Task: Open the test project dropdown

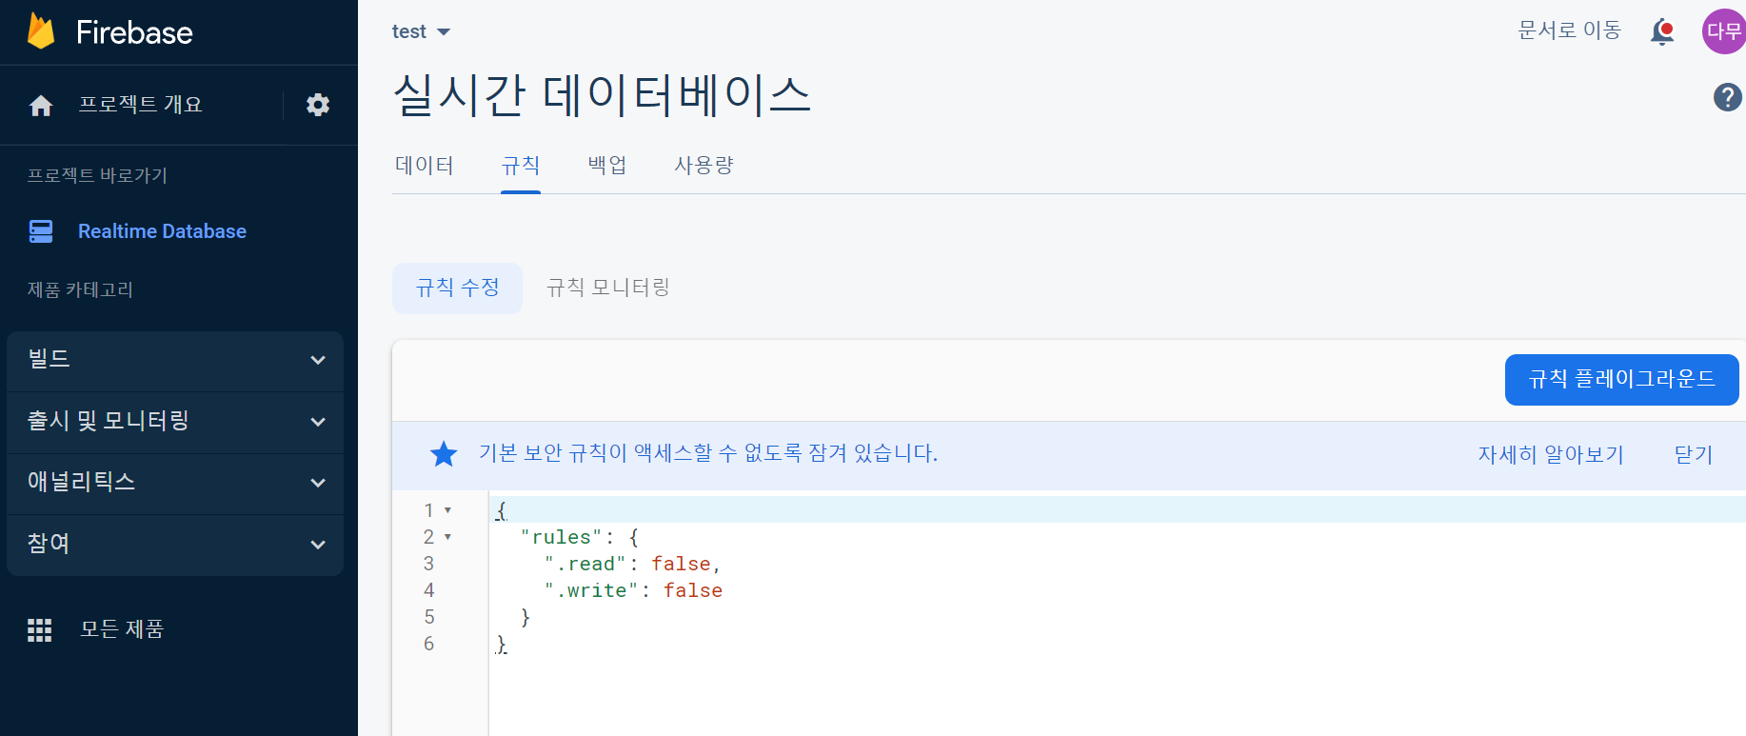Action: [421, 31]
